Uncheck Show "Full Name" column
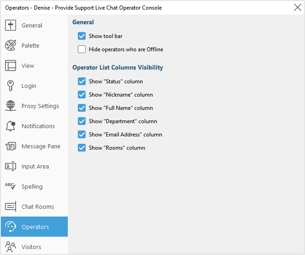 [82, 108]
